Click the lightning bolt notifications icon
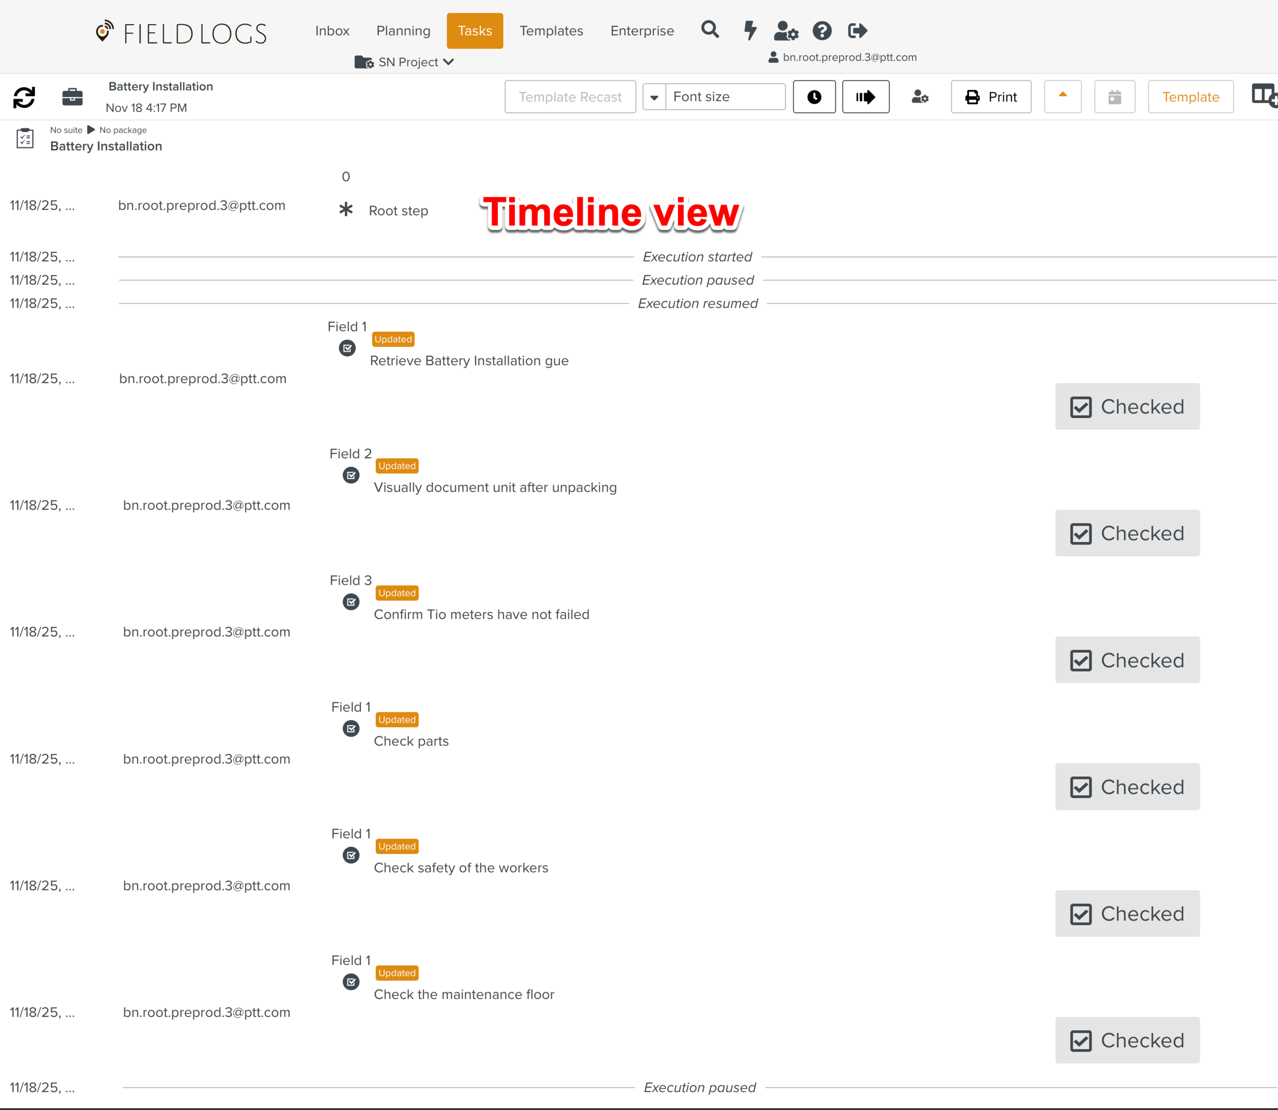The width and height of the screenshot is (1278, 1110). pos(749,30)
